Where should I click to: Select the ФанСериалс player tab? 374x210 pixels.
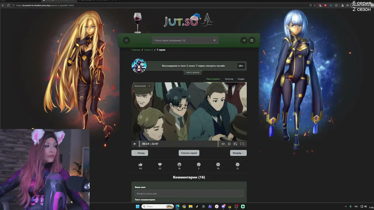213,79
